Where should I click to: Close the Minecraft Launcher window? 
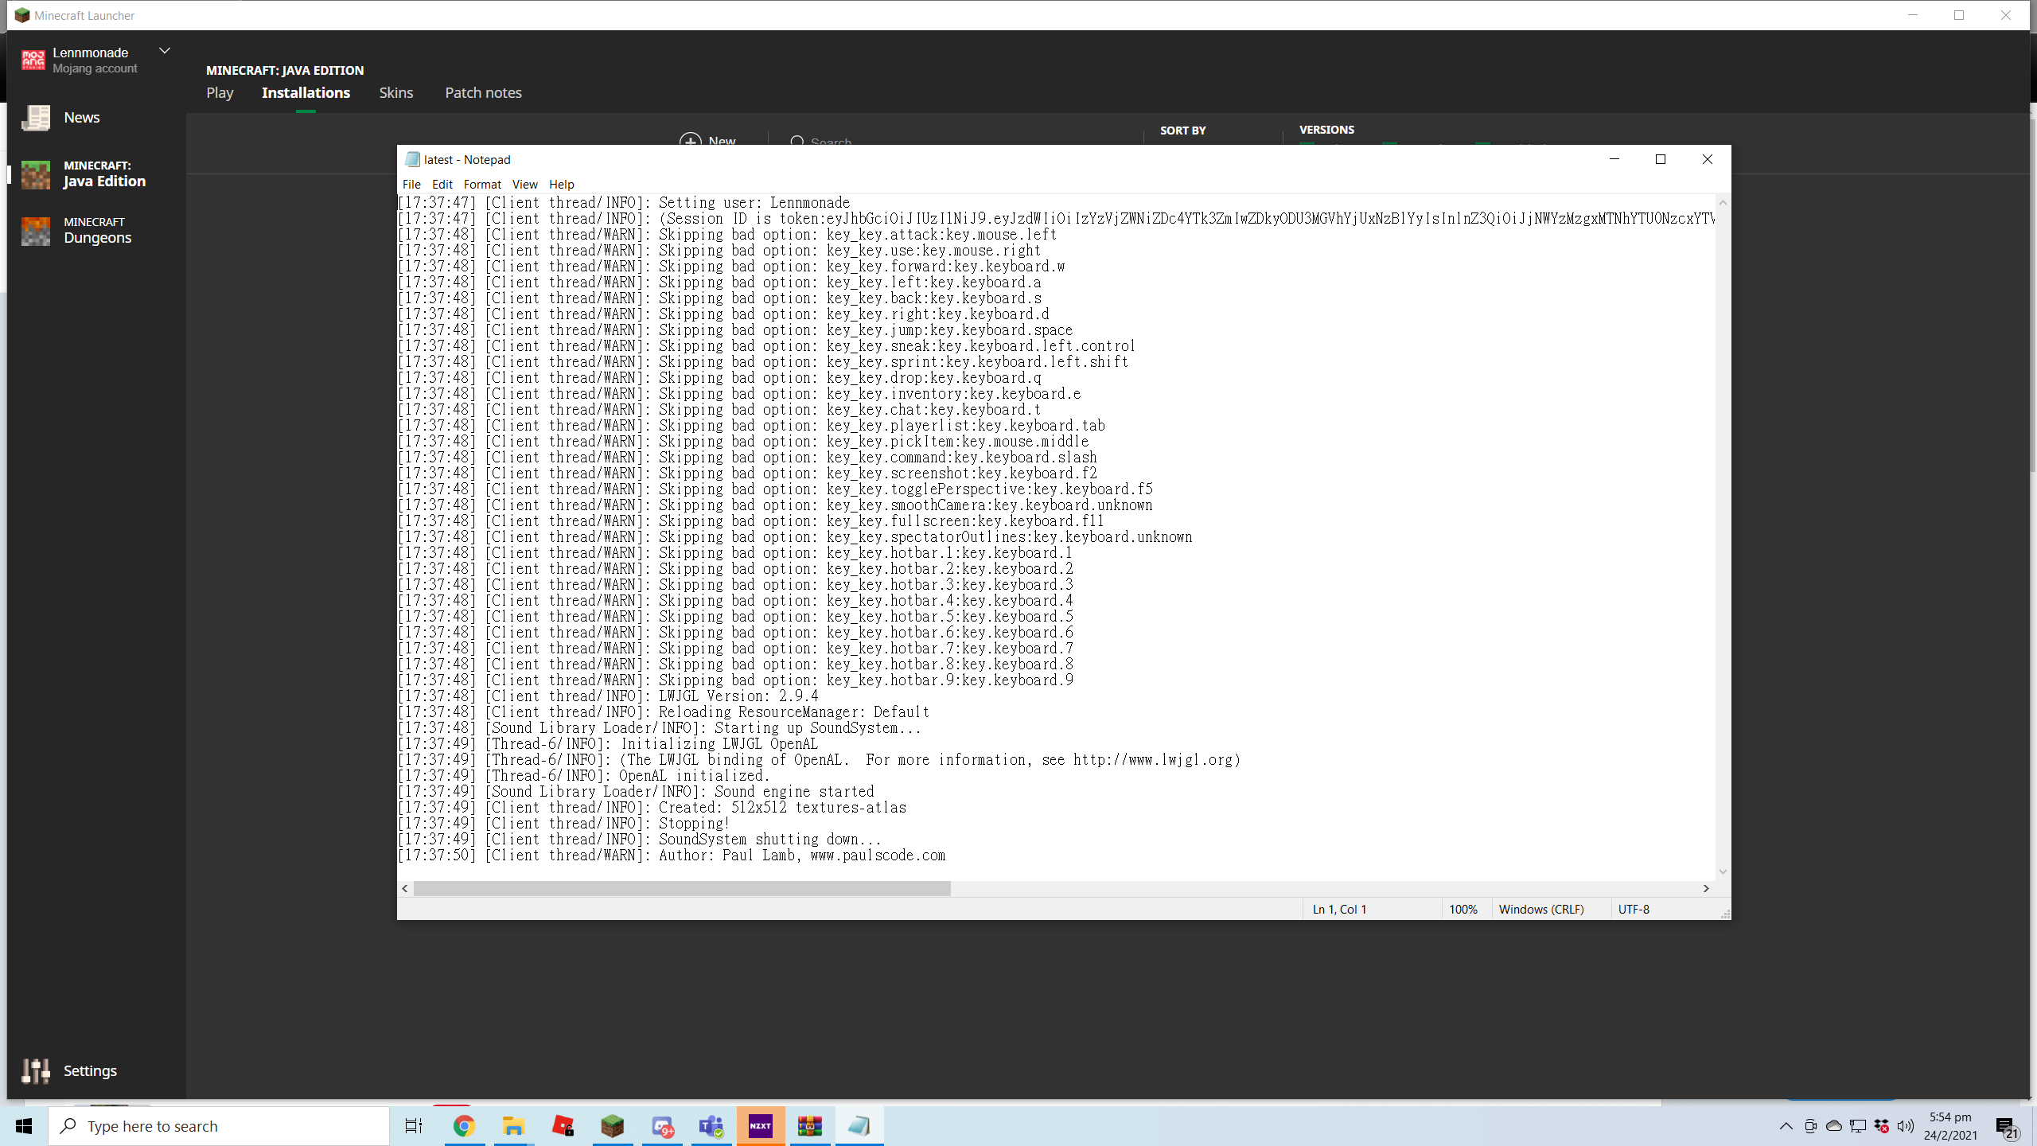tap(2006, 15)
